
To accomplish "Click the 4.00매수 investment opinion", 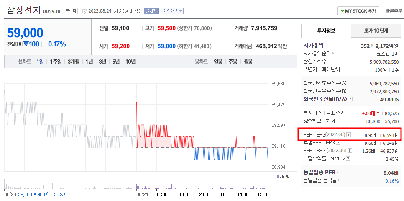I will [371, 113].
